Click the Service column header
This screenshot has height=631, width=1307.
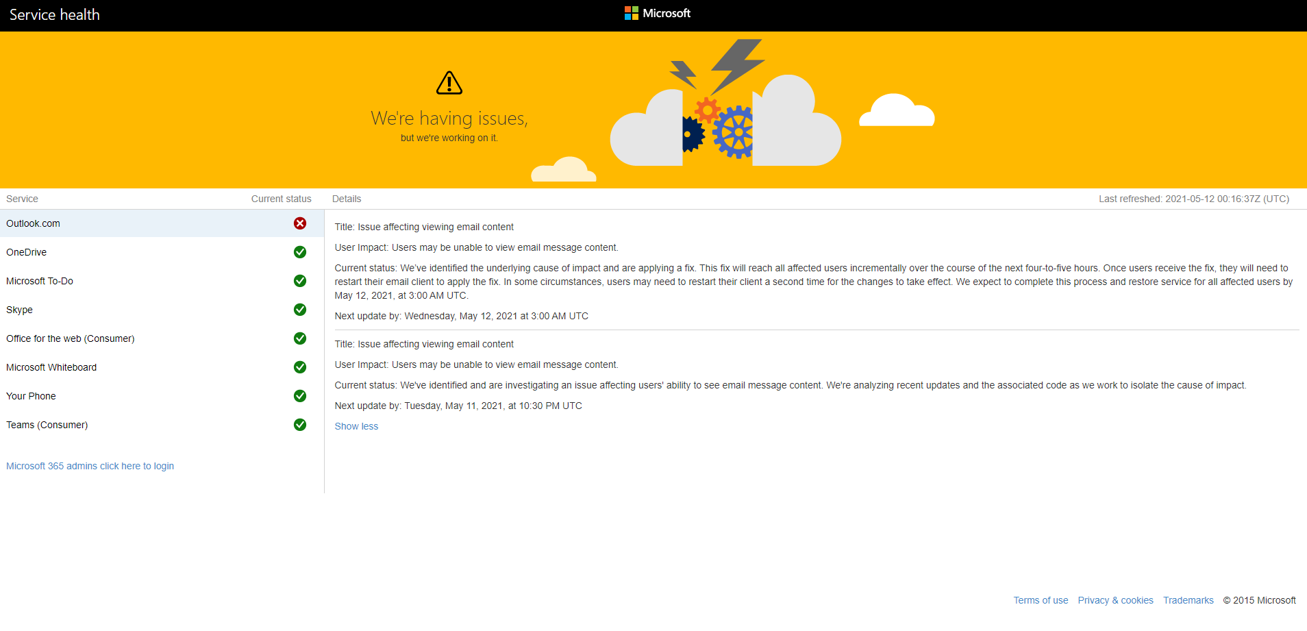click(x=22, y=199)
